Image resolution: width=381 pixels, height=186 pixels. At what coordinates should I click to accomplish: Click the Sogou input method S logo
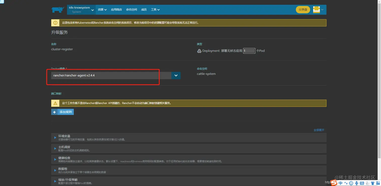click(334, 183)
